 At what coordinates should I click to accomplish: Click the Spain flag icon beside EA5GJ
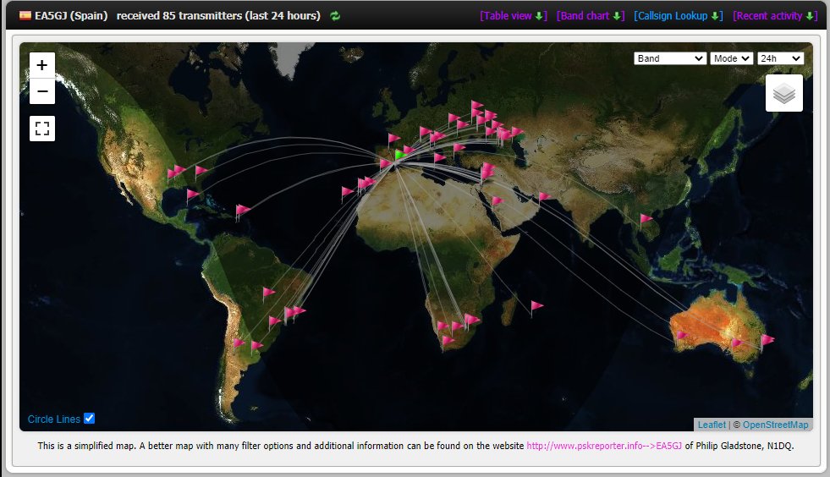click(25, 15)
